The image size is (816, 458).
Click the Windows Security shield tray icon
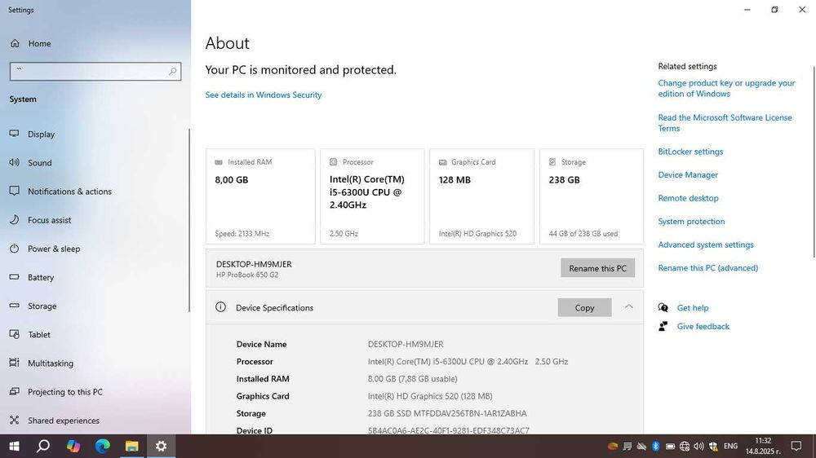pyautogui.click(x=713, y=446)
